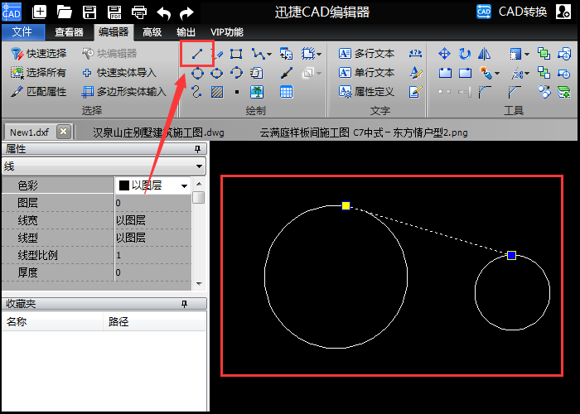The width and height of the screenshot is (580, 414).
Task: Select the Rectangle drawing tool
Action: (x=237, y=54)
